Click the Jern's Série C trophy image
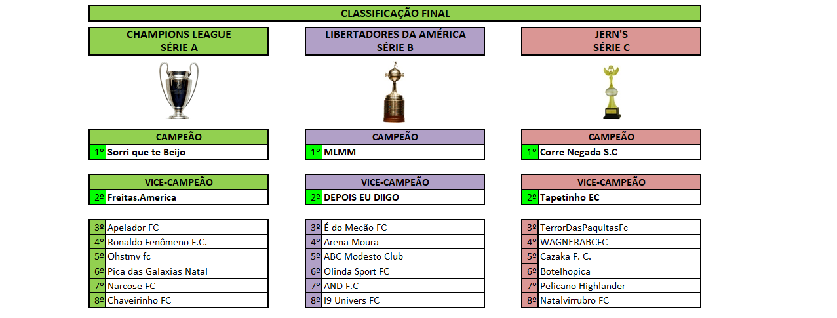This screenshot has height=318, width=837. [x=612, y=92]
